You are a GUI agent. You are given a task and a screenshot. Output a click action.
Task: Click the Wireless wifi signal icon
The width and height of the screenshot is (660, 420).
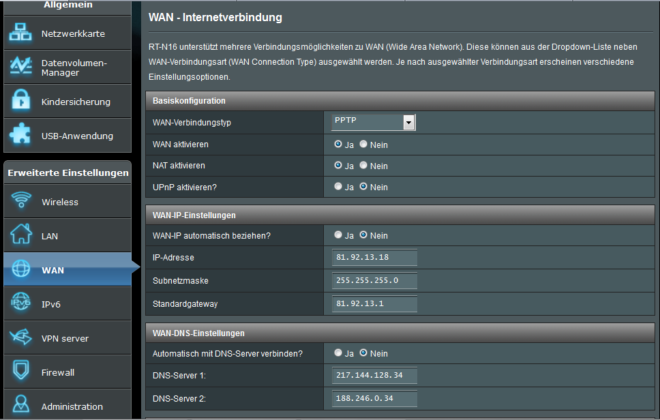[x=21, y=202]
